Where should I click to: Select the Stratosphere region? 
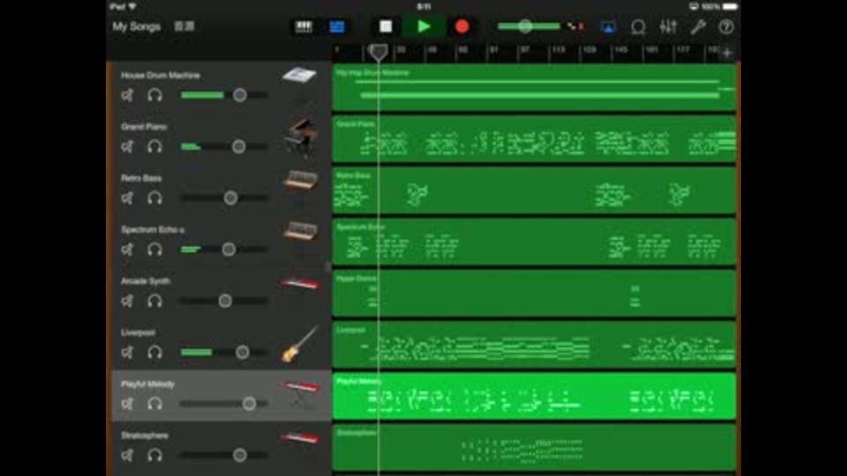(535, 448)
